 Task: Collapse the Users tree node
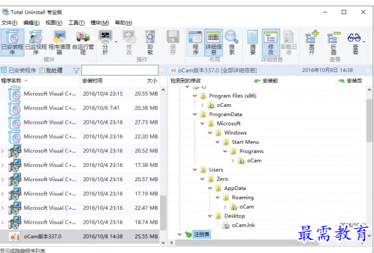(195, 170)
